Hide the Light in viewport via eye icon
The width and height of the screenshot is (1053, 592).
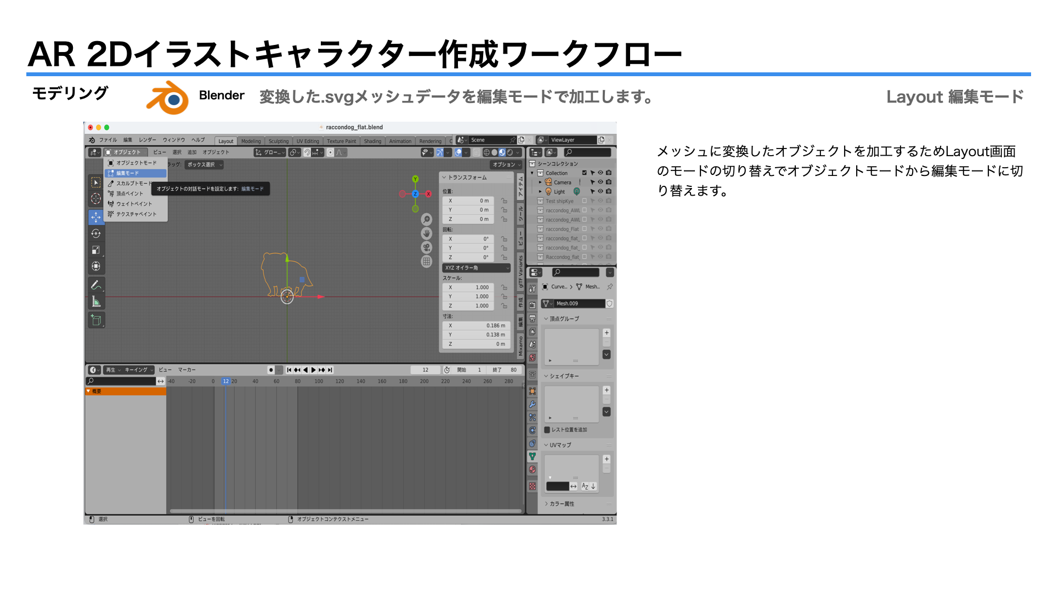coord(601,192)
